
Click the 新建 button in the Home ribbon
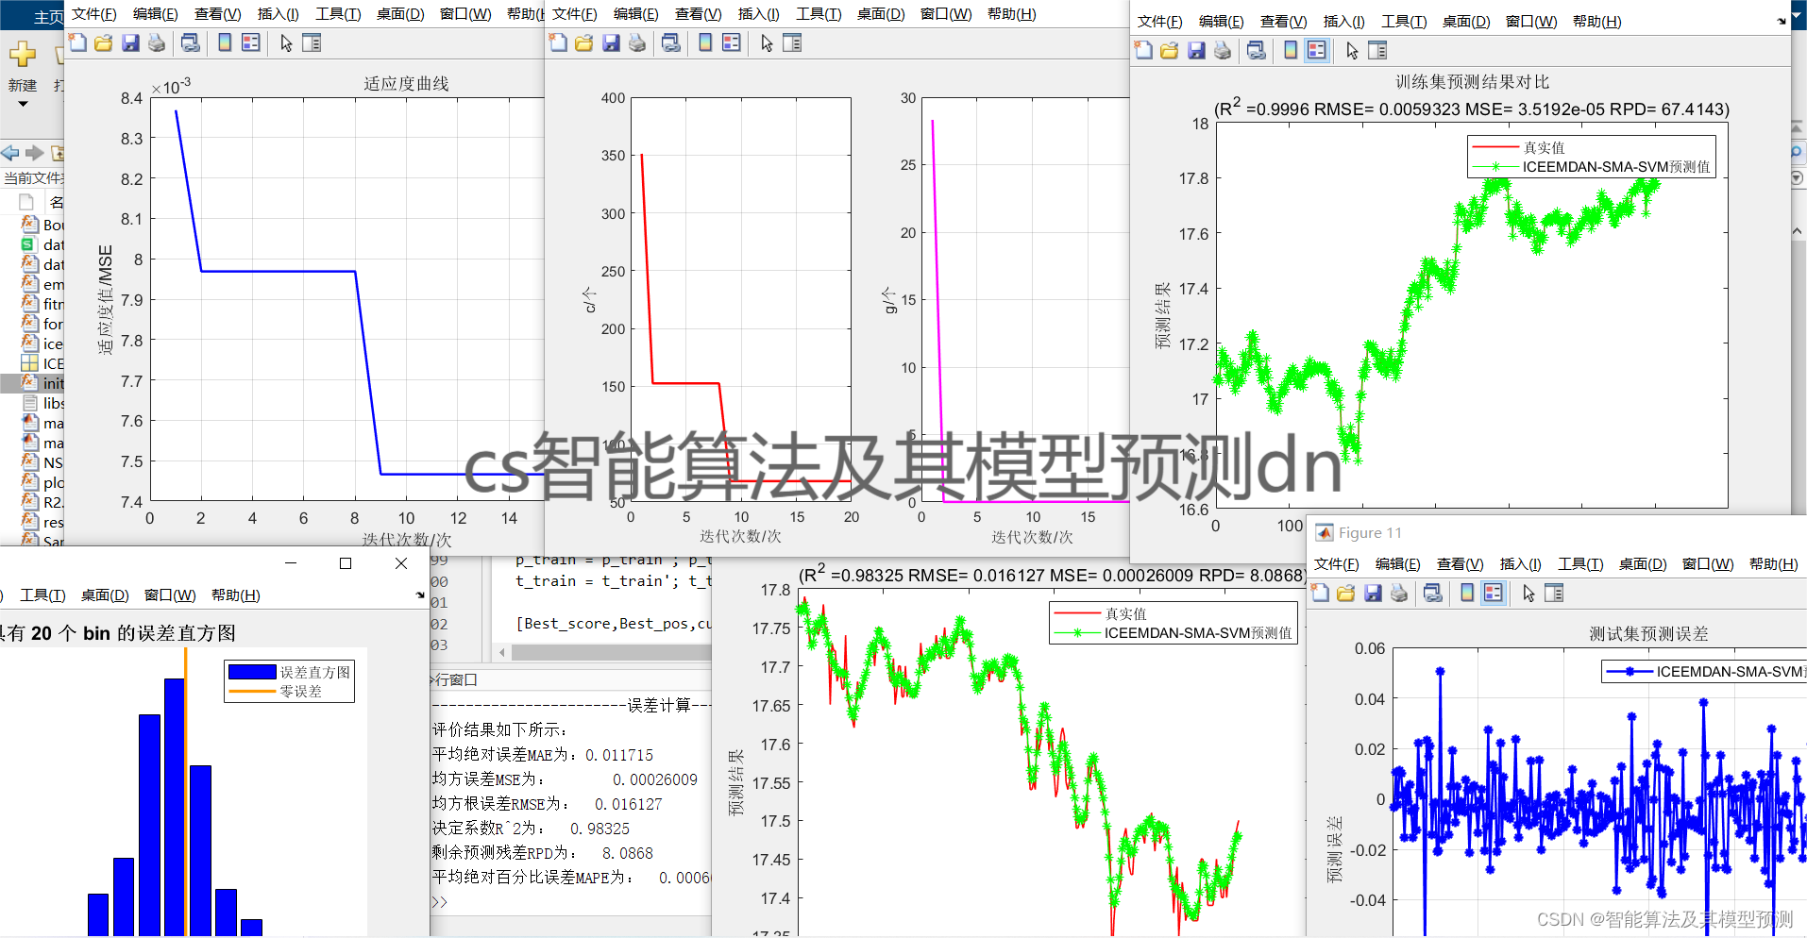coord(23,85)
